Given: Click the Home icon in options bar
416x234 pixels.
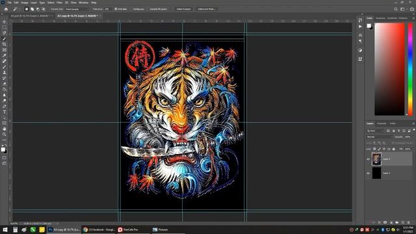Looking at the screenshot, I should pos(6,9).
